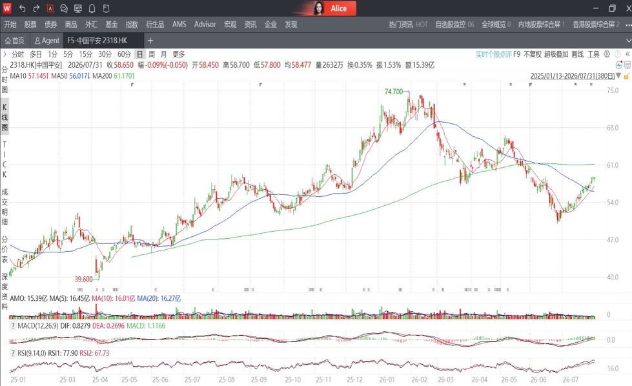This screenshot has width=632, height=386.
Task: Toggle the date range lock icon
Action: pos(626,76)
